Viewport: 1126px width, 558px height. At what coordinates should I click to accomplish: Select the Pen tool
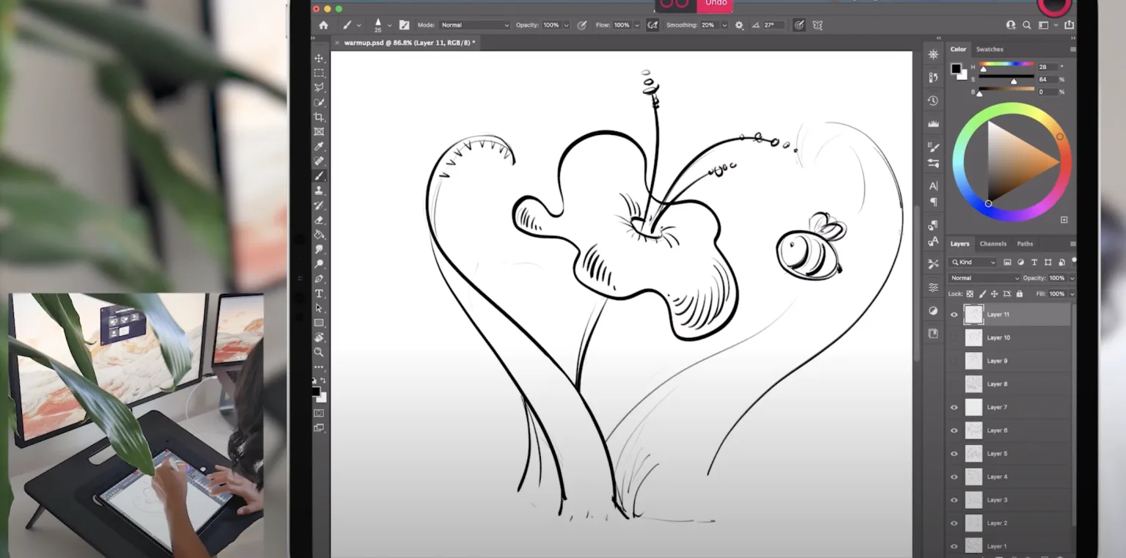click(319, 279)
